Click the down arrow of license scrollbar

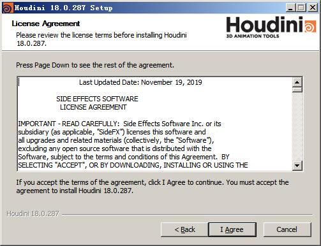pyautogui.click(x=297, y=165)
